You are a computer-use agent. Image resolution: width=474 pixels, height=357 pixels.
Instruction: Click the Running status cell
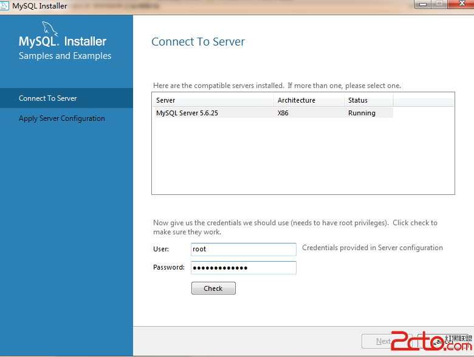click(362, 113)
